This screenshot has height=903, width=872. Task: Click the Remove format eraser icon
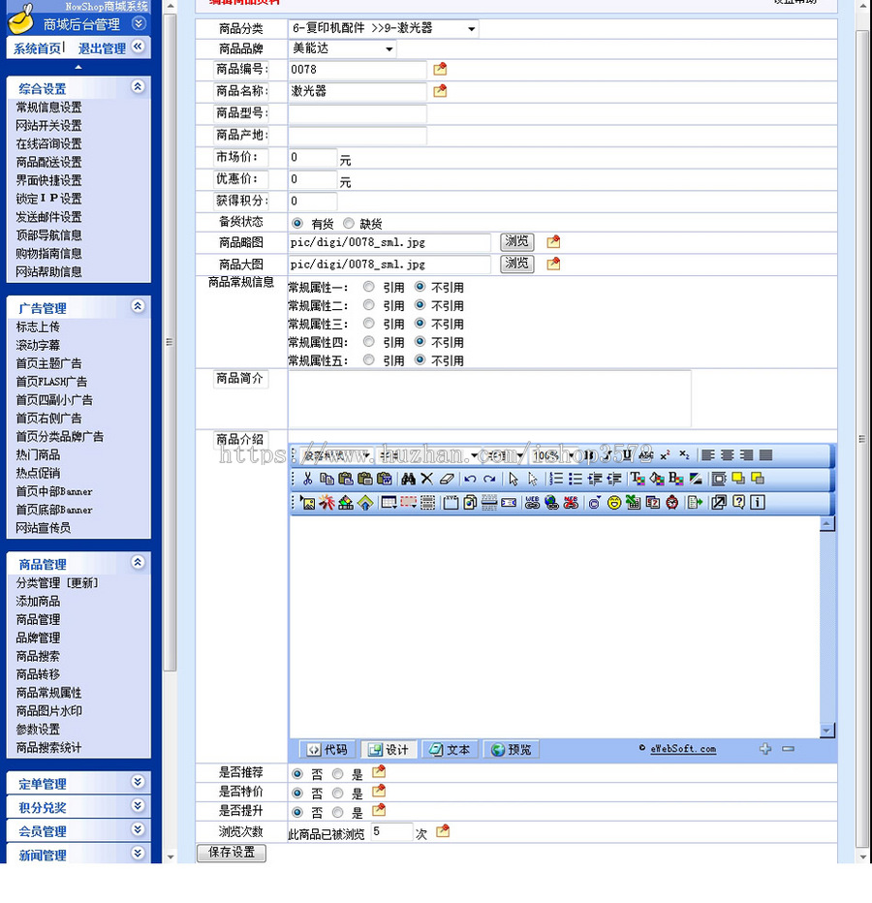[x=447, y=479]
